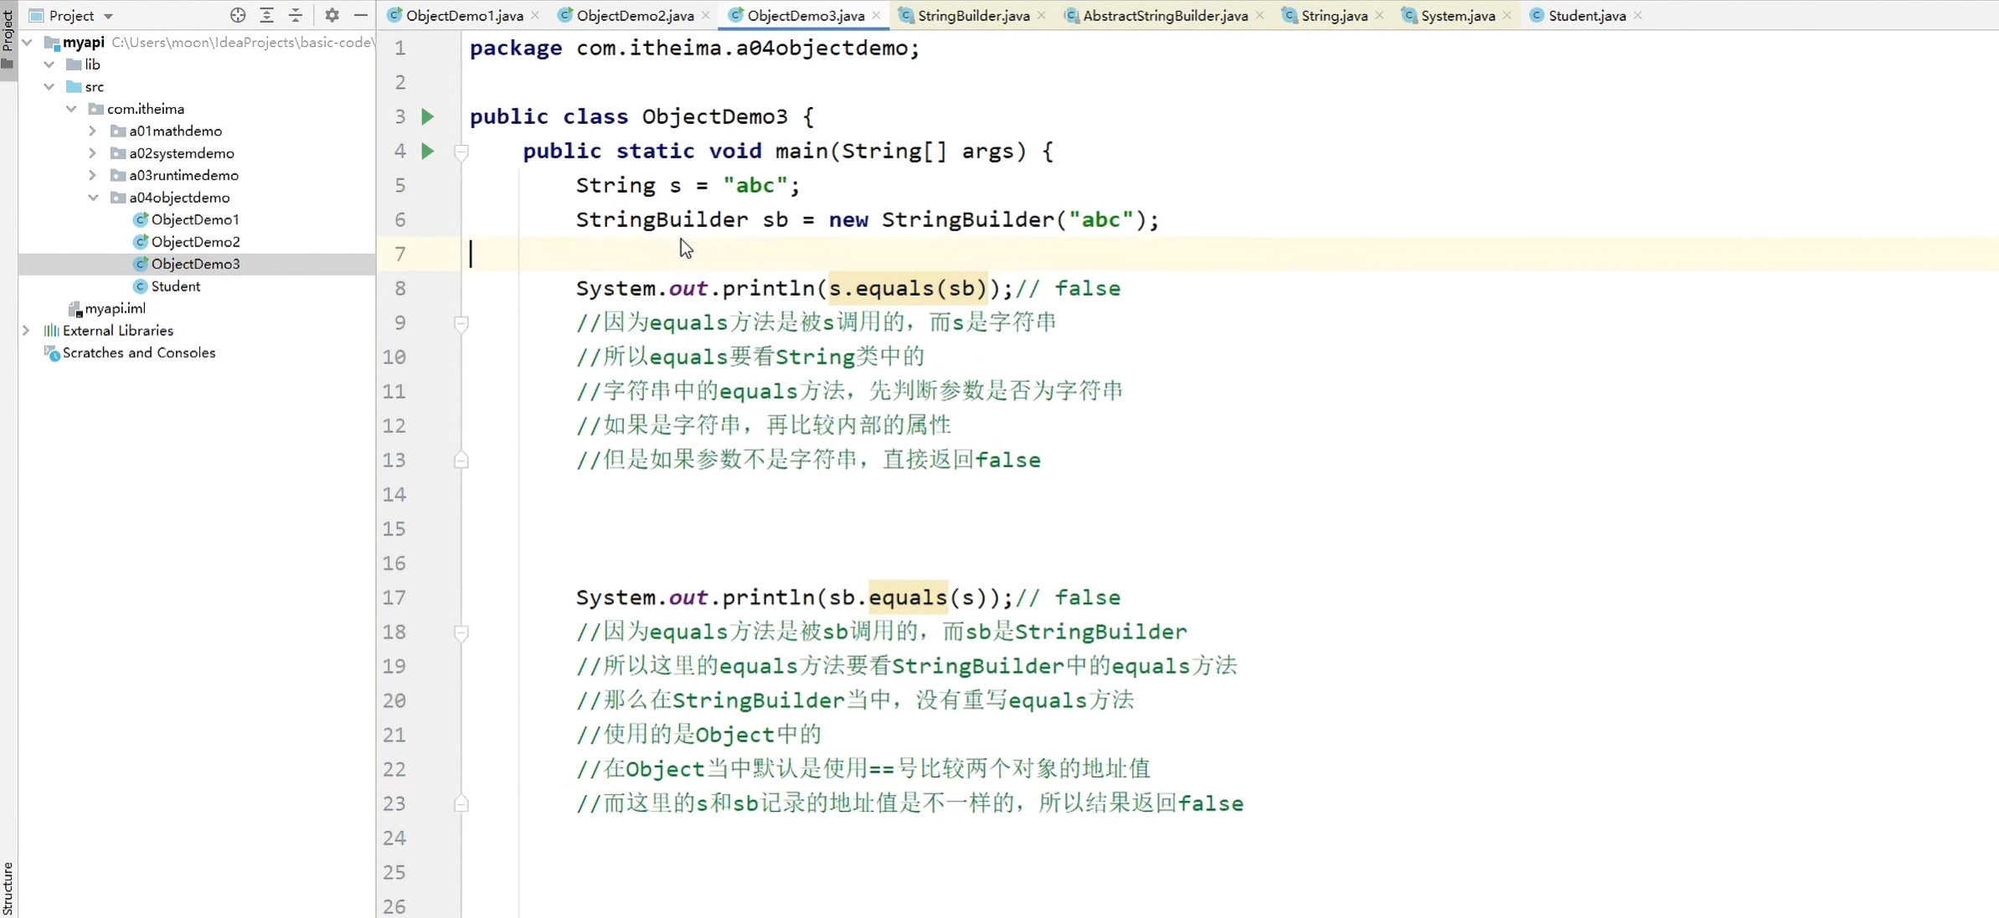Open Project panel settings gear
Screen dimensions: 1999x918
click(x=332, y=15)
